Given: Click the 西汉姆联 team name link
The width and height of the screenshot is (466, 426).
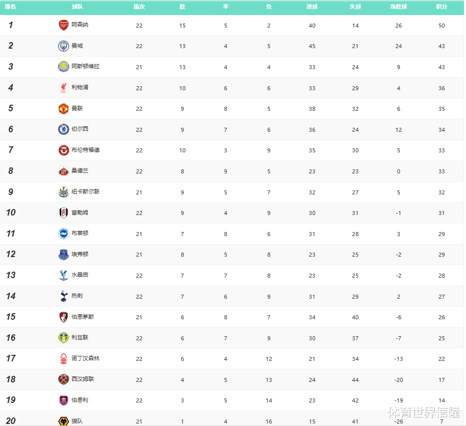Looking at the screenshot, I should pyautogui.click(x=83, y=379).
